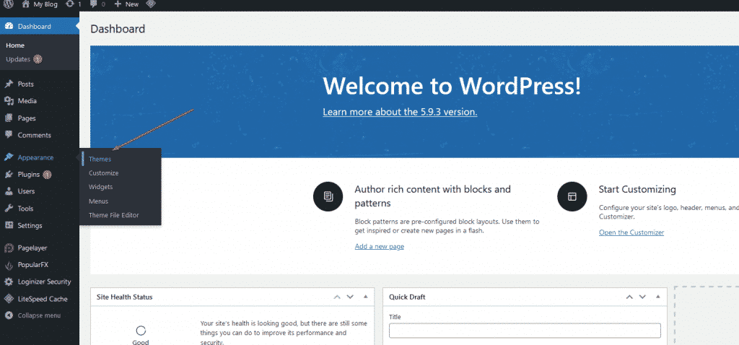The width and height of the screenshot is (739, 345).
Task: Open the 5.9.3 version learn more link
Action: tap(400, 112)
